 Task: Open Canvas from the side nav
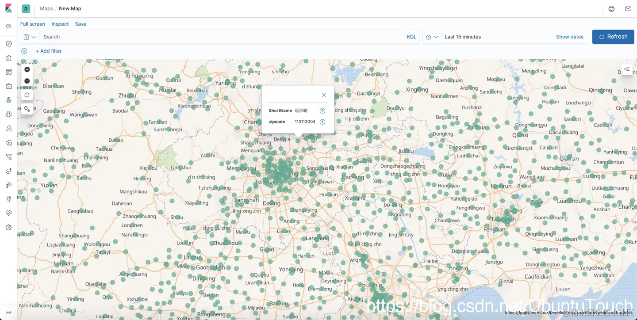(8, 86)
